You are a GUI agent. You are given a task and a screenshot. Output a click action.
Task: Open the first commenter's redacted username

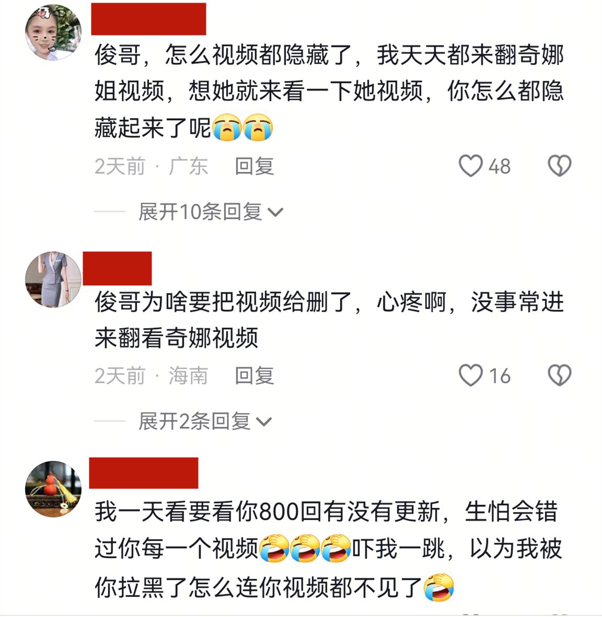point(148,19)
